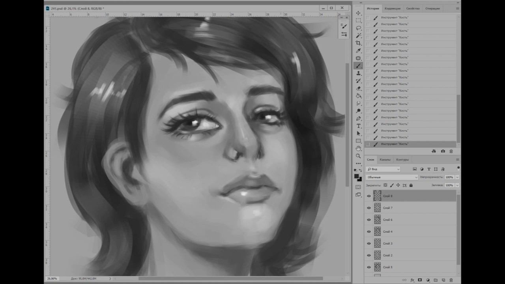Create new snapshot in History panel
505x284 pixels.
coord(443,151)
